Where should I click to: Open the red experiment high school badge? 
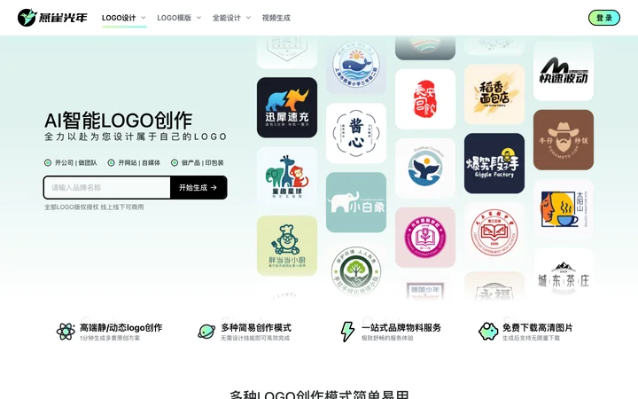494,232
